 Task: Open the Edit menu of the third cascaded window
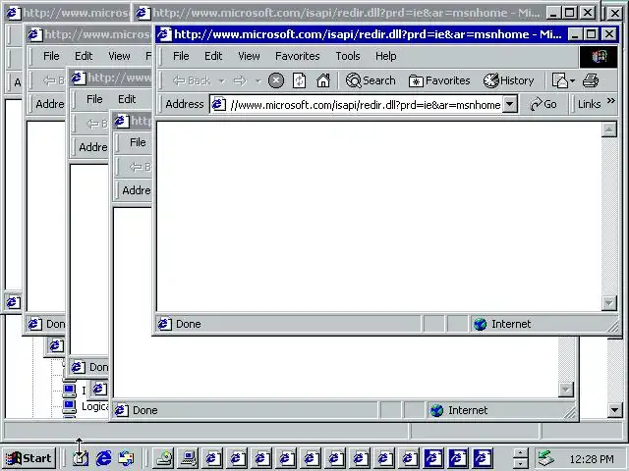[127, 99]
